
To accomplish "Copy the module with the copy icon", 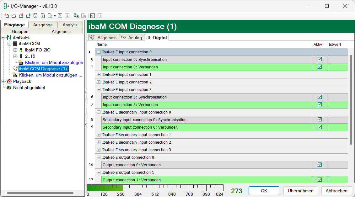I will pyautogui.click(x=76, y=16).
